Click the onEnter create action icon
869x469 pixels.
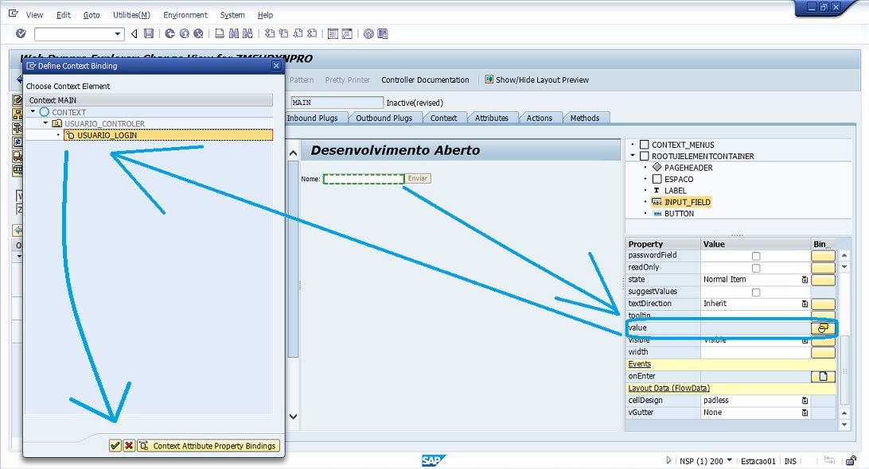point(823,376)
